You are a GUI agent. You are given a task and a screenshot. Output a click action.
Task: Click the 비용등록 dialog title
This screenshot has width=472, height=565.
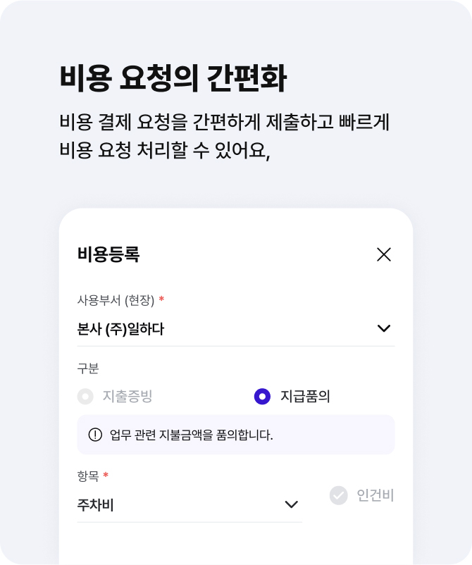point(108,254)
